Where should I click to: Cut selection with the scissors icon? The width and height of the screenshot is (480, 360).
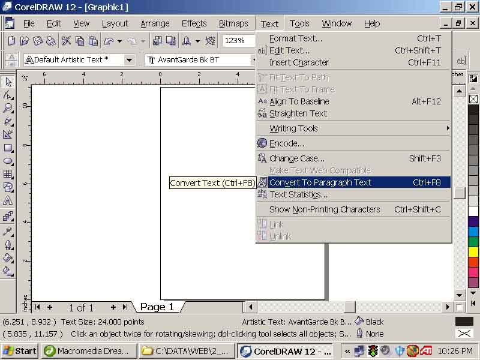(66, 41)
